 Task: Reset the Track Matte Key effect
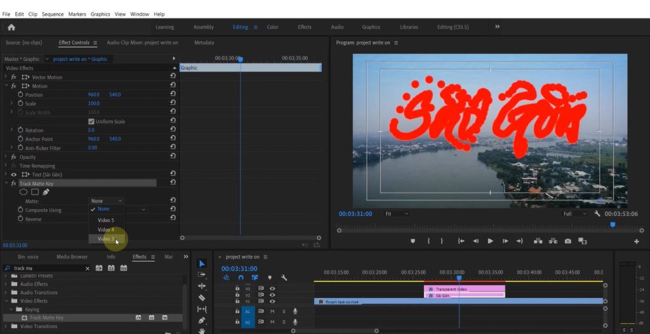tap(173, 182)
